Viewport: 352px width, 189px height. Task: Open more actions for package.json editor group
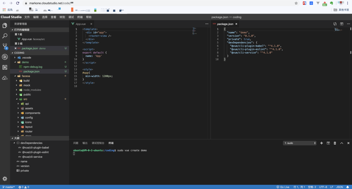point(348,24)
